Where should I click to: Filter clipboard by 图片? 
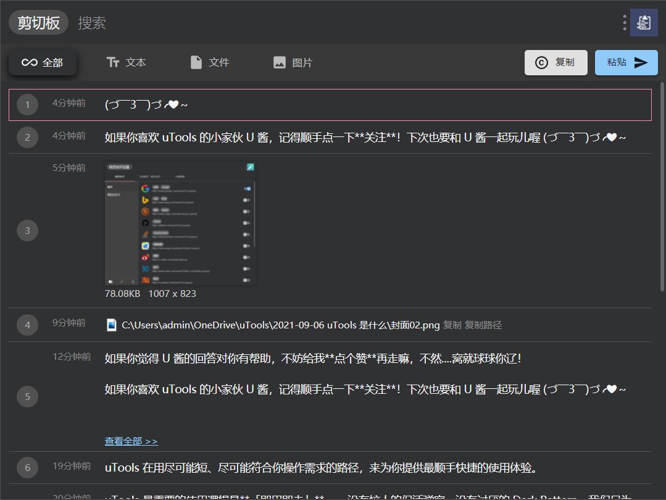pos(293,62)
